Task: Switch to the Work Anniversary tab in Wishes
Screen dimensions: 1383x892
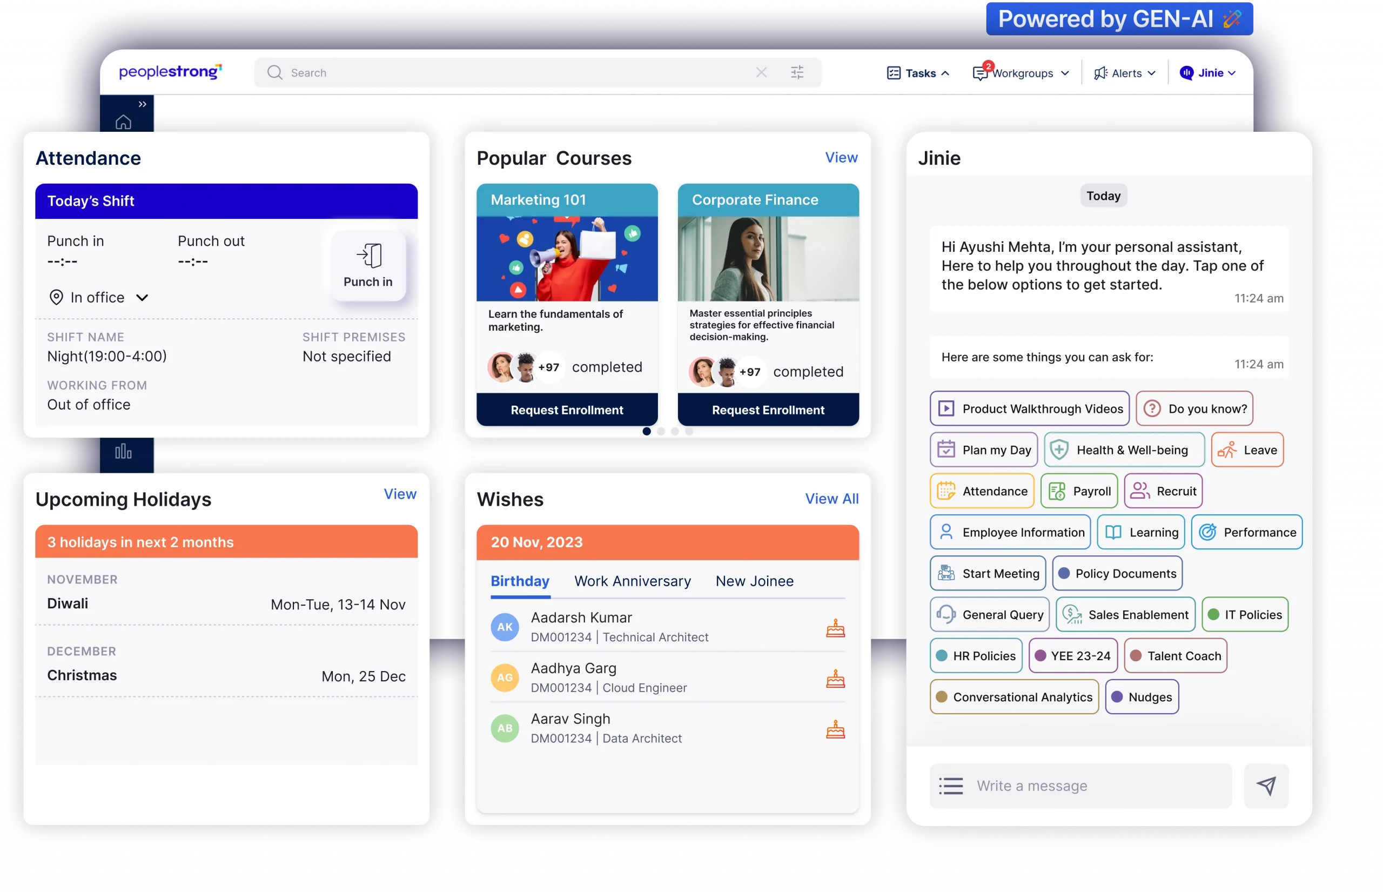Action: tap(632, 581)
